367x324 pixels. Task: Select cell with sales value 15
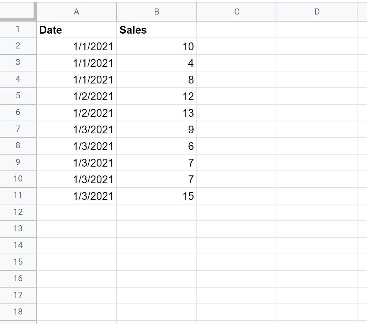click(x=156, y=196)
